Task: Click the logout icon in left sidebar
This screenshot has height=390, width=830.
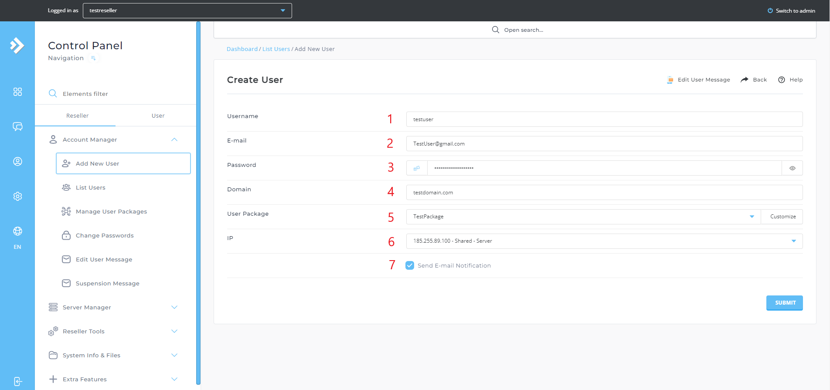Action: pos(17,381)
